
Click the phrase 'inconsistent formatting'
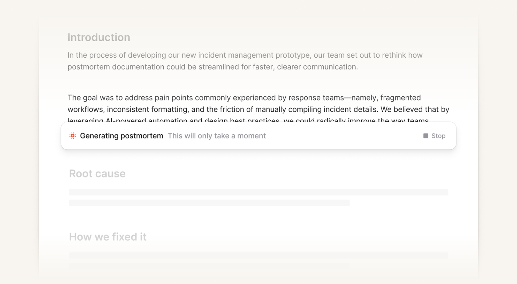tap(148, 109)
